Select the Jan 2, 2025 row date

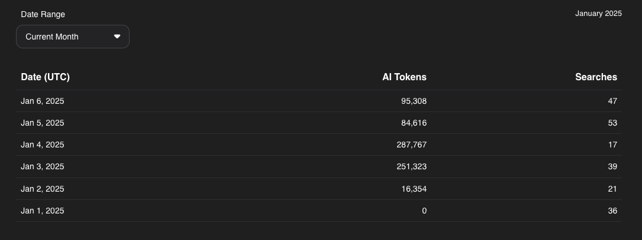[43, 189]
